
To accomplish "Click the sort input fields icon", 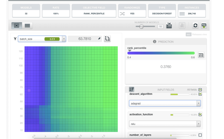I will tap(132, 90).
